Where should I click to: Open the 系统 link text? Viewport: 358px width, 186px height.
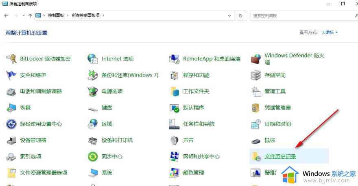[107, 173]
